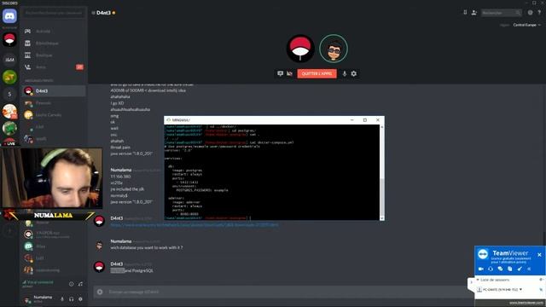
Task: Open the PC-DANTE session dropdown arrow
Action: point(520,290)
